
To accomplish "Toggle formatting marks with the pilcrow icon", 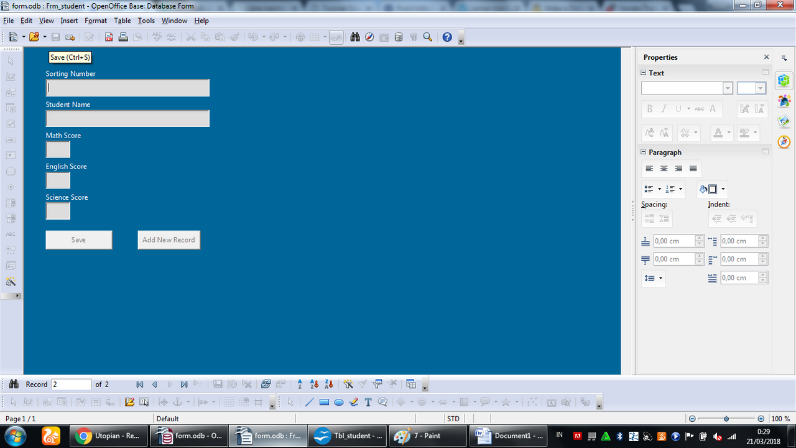I will 414,37.
